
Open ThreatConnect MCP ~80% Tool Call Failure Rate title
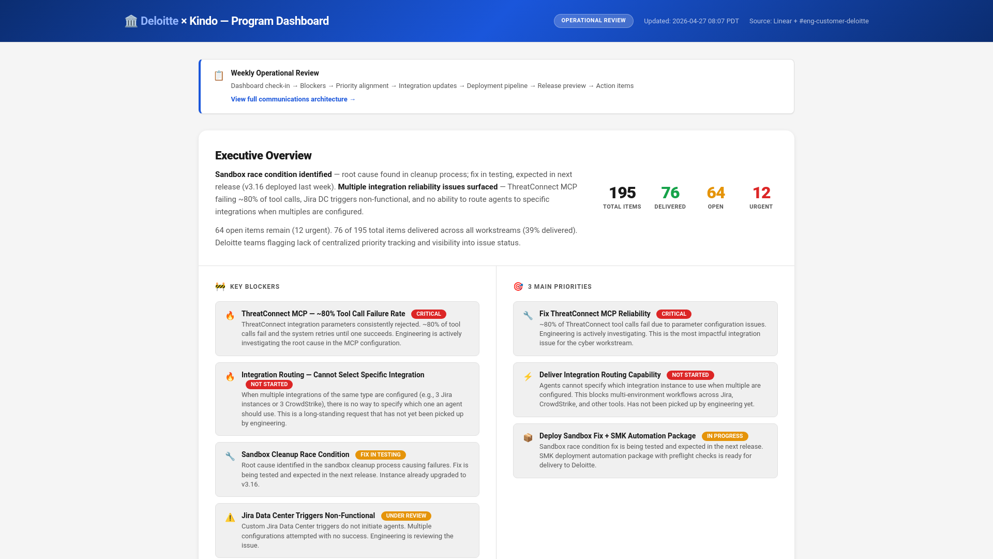point(323,314)
